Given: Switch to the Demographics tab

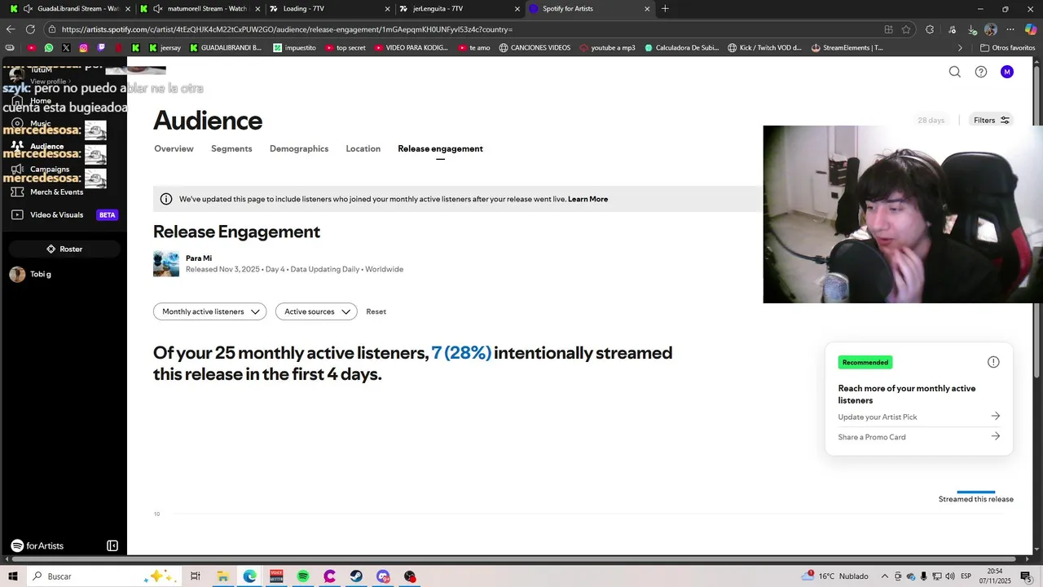Looking at the screenshot, I should pyautogui.click(x=299, y=148).
